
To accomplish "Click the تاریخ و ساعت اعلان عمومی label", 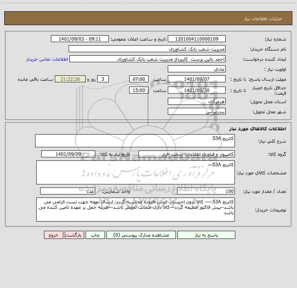I will click(x=138, y=39).
